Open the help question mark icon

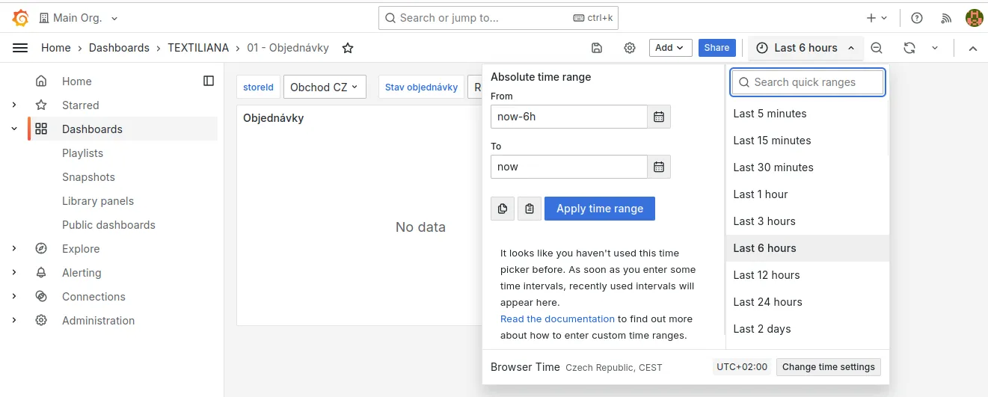click(x=917, y=18)
